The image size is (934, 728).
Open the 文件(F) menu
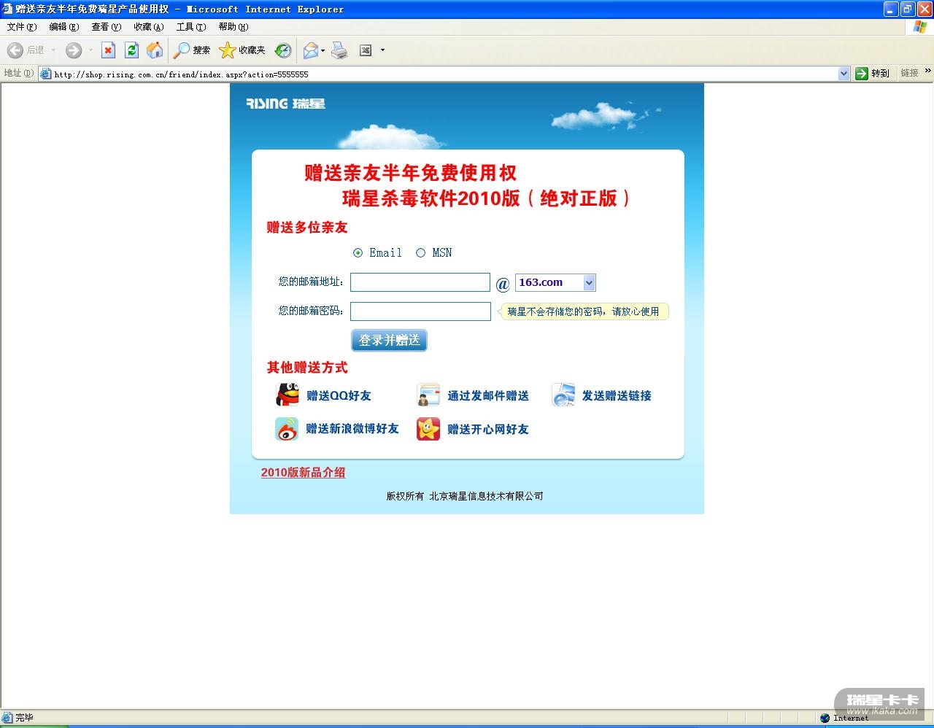click(21, 27)
